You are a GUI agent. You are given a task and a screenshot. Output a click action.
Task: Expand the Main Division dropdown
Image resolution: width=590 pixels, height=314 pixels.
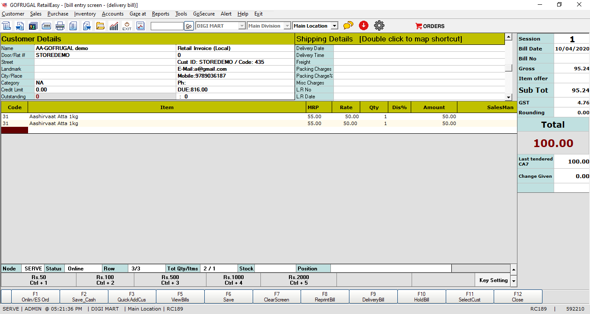click(287, 26)
